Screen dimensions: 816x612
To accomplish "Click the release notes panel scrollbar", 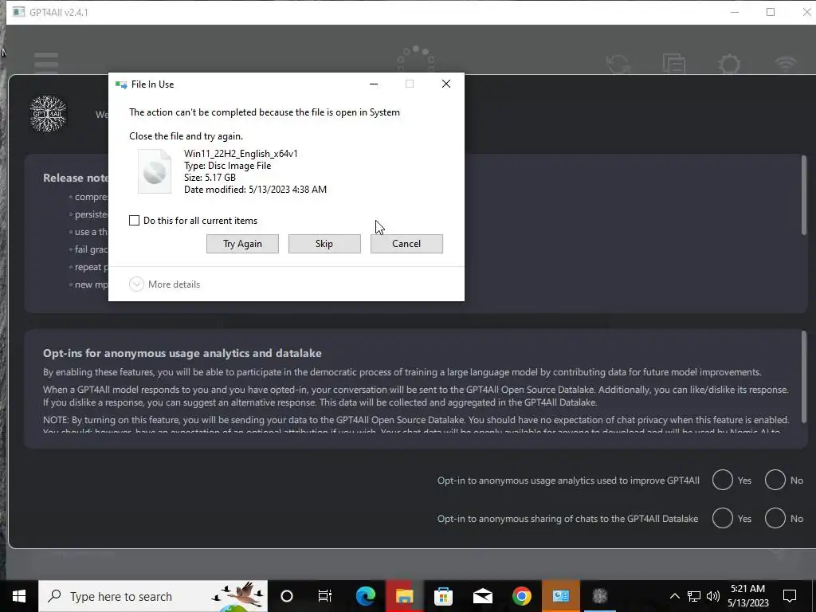I will point(804,195).
